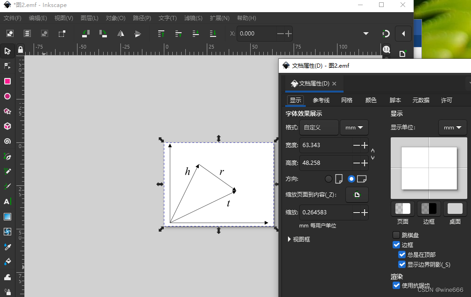The width and height of the screenshot is (471, 297).
Task: Select the Node editing tool
Action: (7, 66)
